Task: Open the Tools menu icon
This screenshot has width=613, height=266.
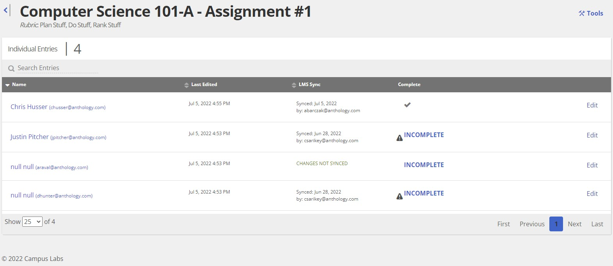Action: point(582,13)
